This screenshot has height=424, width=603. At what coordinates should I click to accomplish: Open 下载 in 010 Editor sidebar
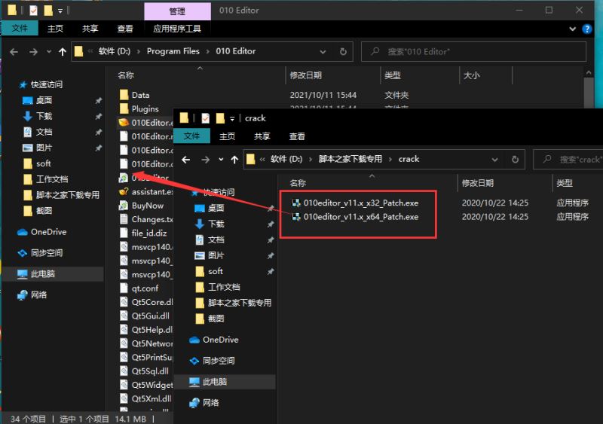pyautogui.click(x=38, y=116)
